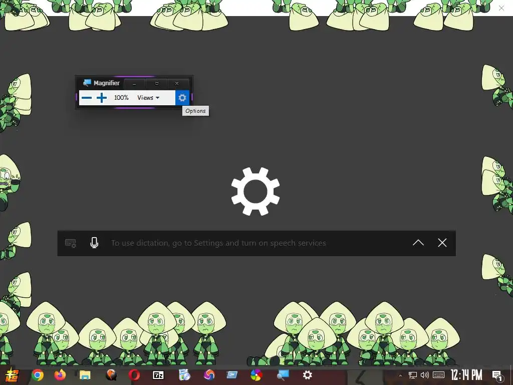
Task: Open the dark round icon beside File Explorer
Action: tap(111, 375)
